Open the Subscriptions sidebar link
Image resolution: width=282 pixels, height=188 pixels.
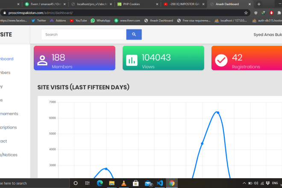point(8,127)
